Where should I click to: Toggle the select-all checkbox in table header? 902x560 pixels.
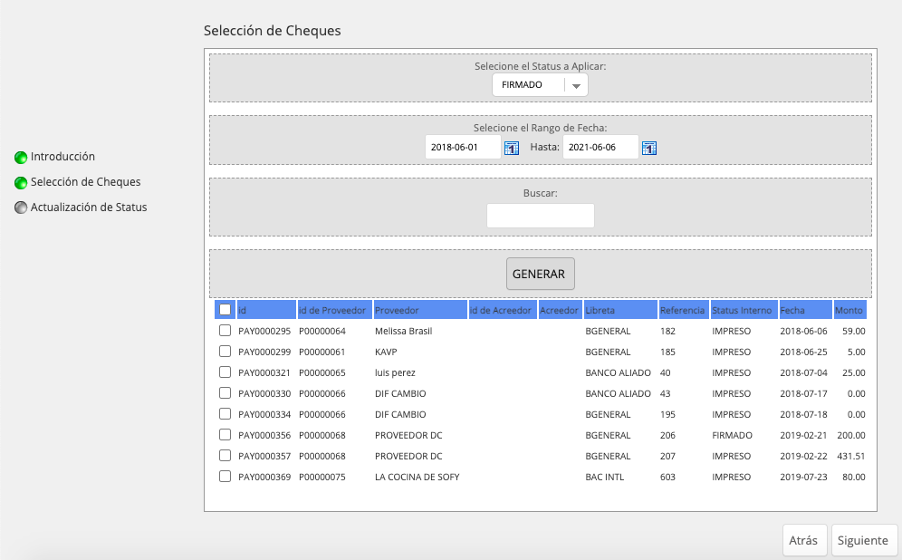225,310
